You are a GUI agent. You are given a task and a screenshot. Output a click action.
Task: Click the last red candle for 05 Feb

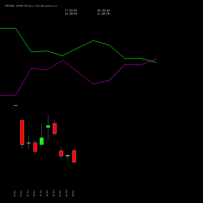point(74,156)
